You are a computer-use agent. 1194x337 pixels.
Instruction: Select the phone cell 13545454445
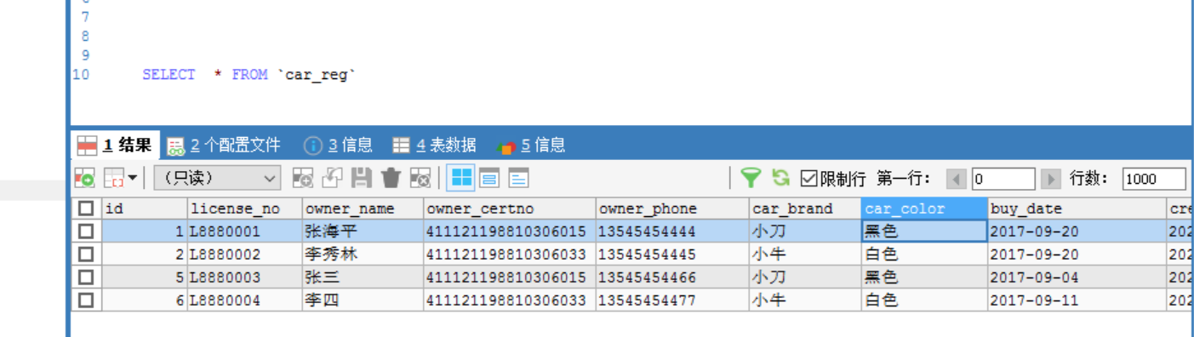point(672,254)
